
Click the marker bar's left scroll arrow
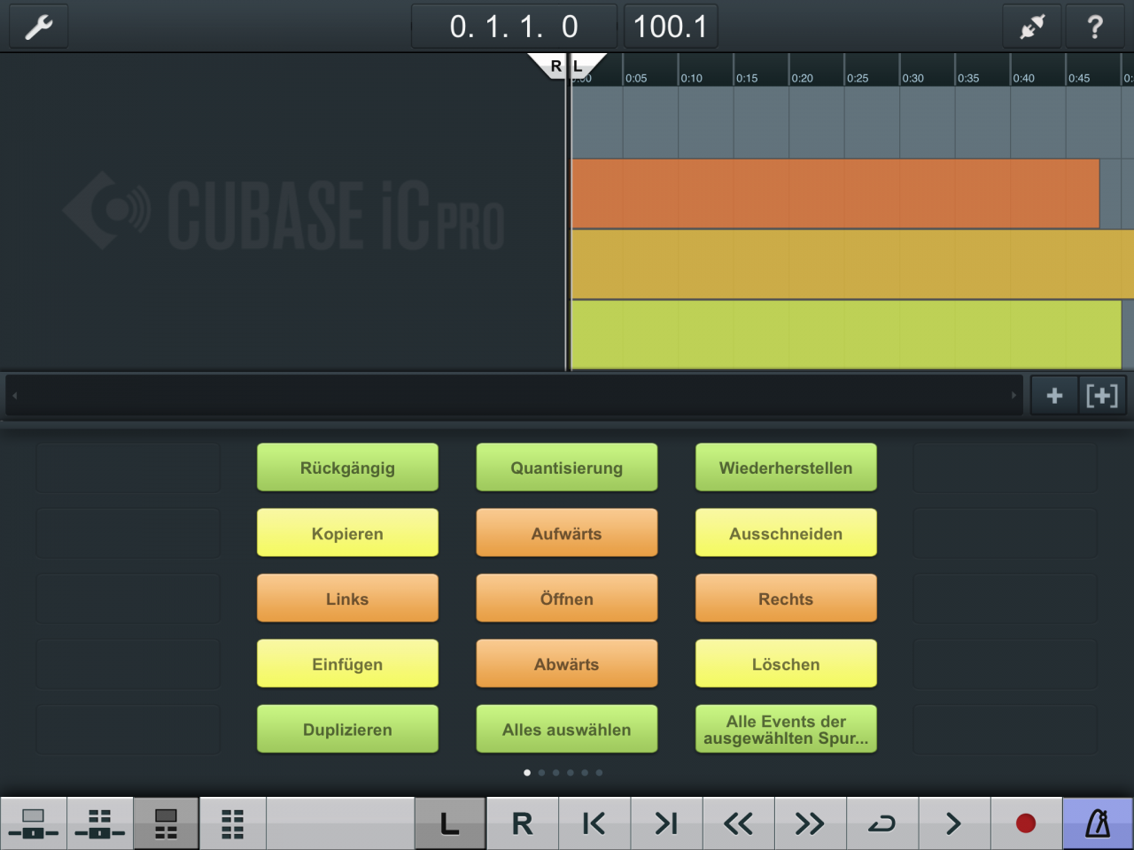pyautogui.click(x=15, y=396)
